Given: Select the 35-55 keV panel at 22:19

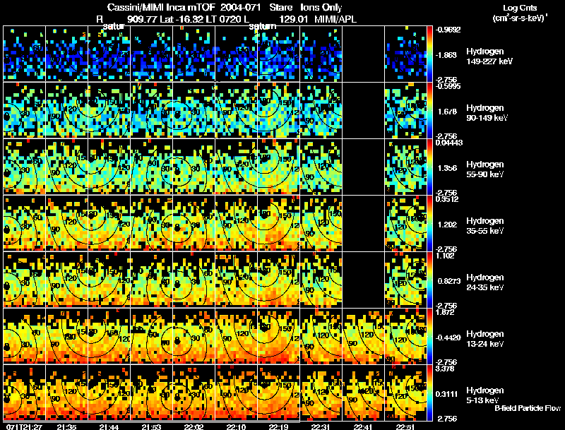Looking at the screenshot, I should 278,223.
